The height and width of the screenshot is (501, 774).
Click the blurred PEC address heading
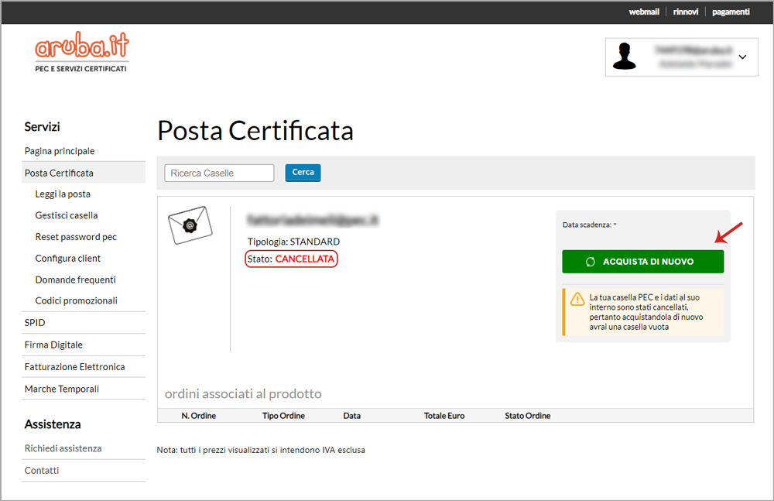coord(313,219)
